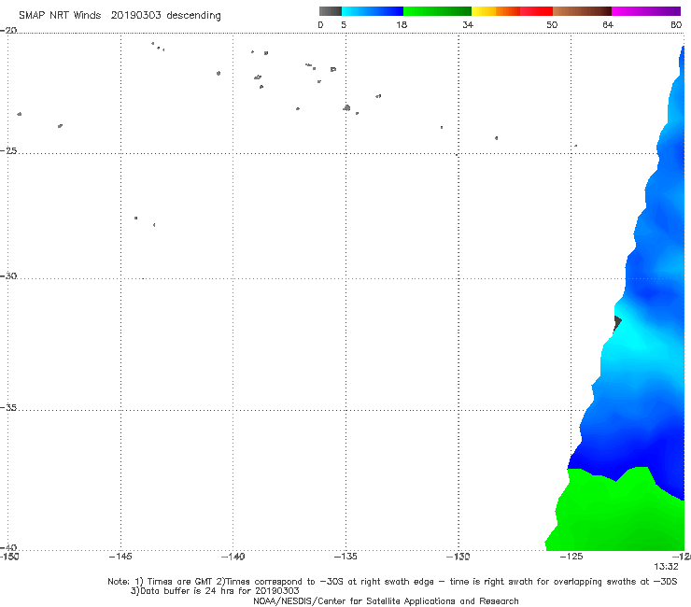This screenshot has width=691, height=607.
Task: Click the latitude label '-30'
Action: click(8, 275)
